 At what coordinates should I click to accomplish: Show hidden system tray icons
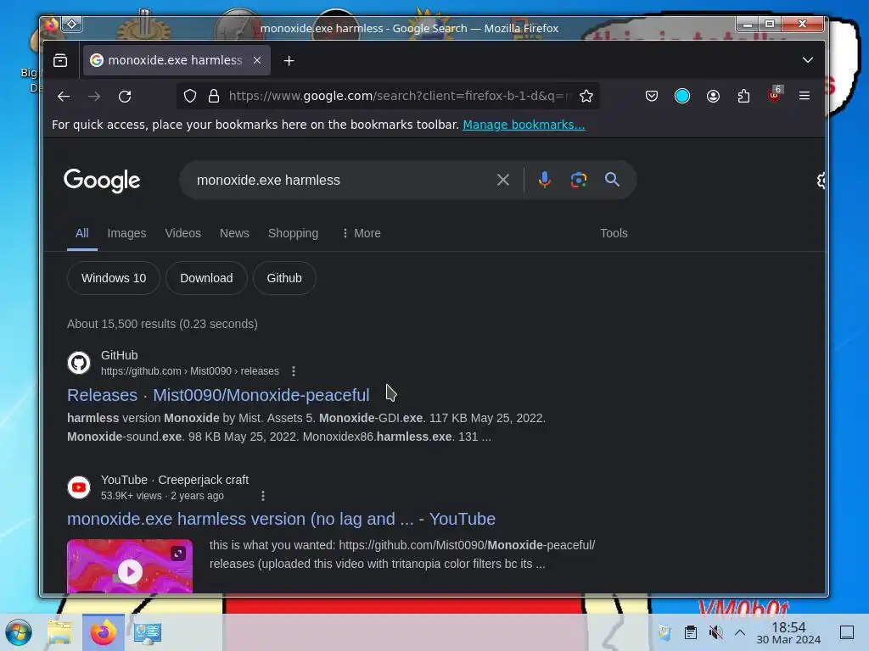click(740, 632)
